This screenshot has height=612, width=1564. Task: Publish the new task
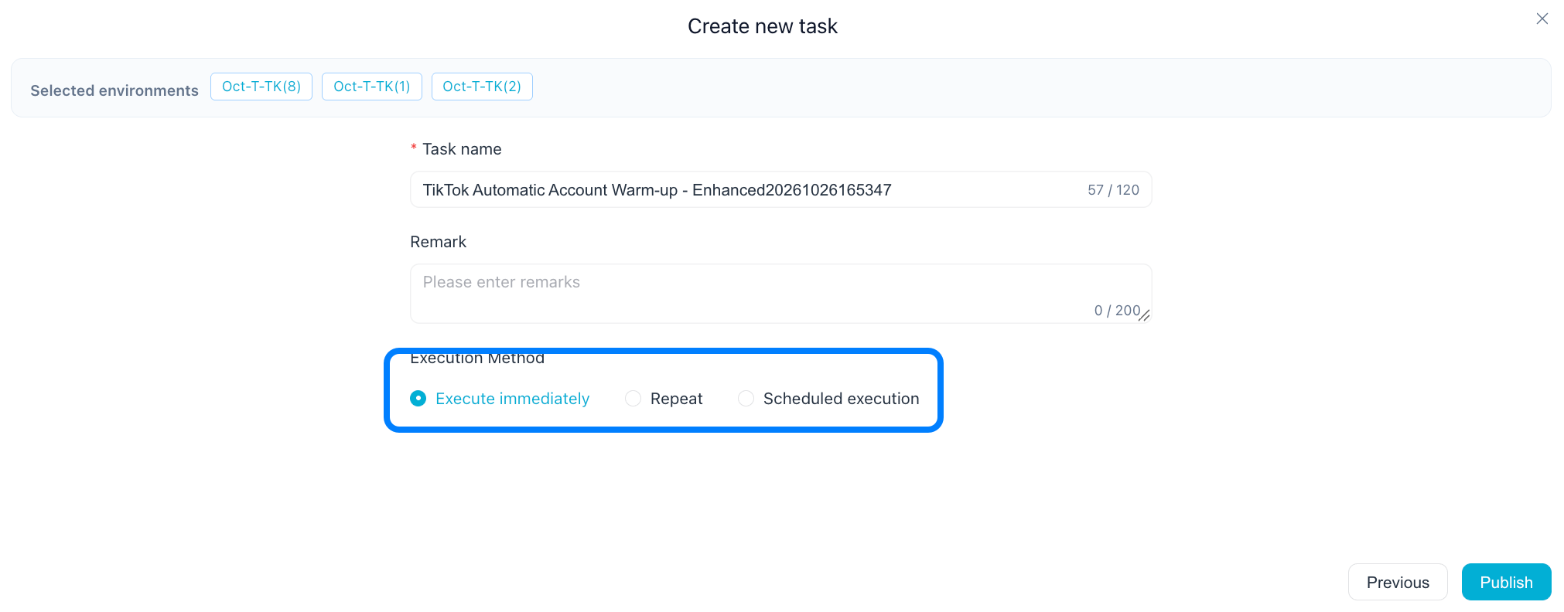point(1506,582)
